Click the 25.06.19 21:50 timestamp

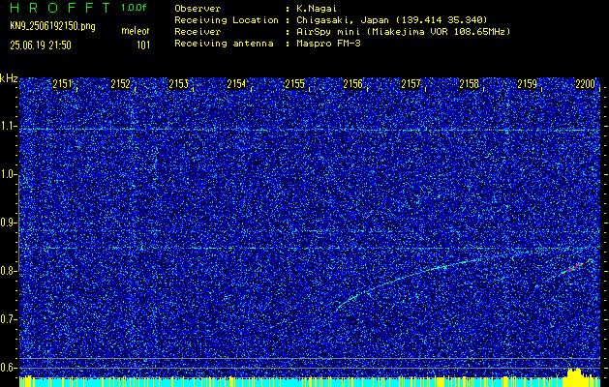(41, 45)
